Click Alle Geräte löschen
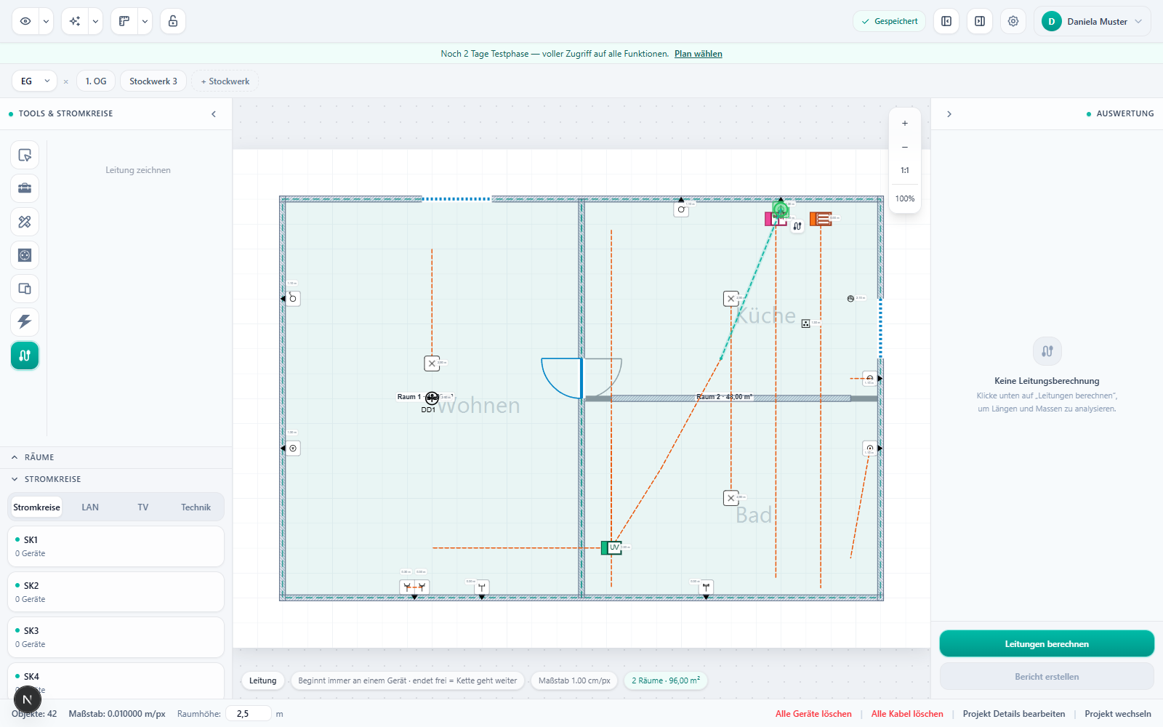 tap(813, 714)
